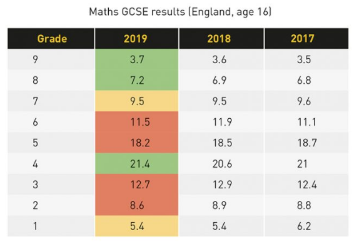
Task: Click the 2018 value 20.6
Action: [222, 164]
